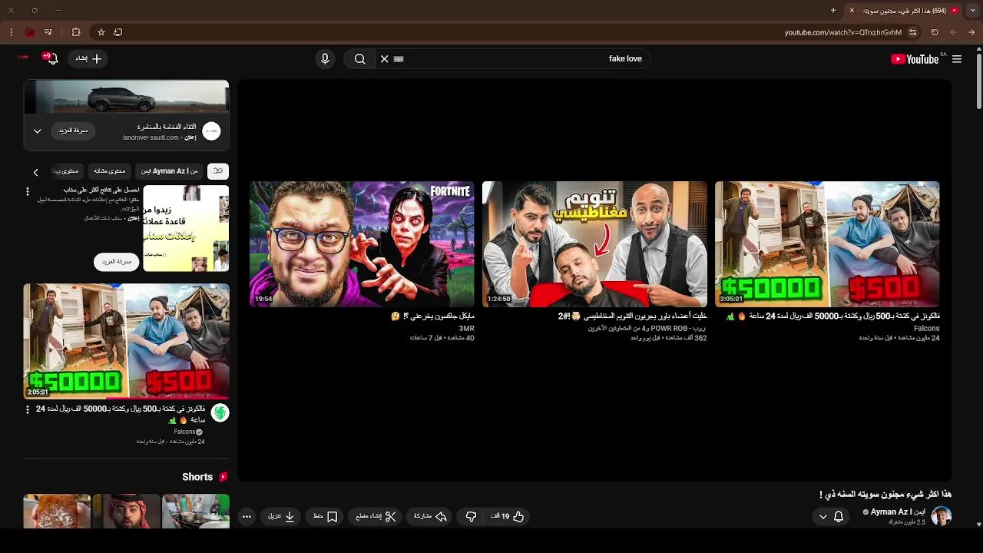Image resolution: width=983 pixels, height=553 pixels.
Task: Create a clip with the scissors button
Action: pos(376,517)
